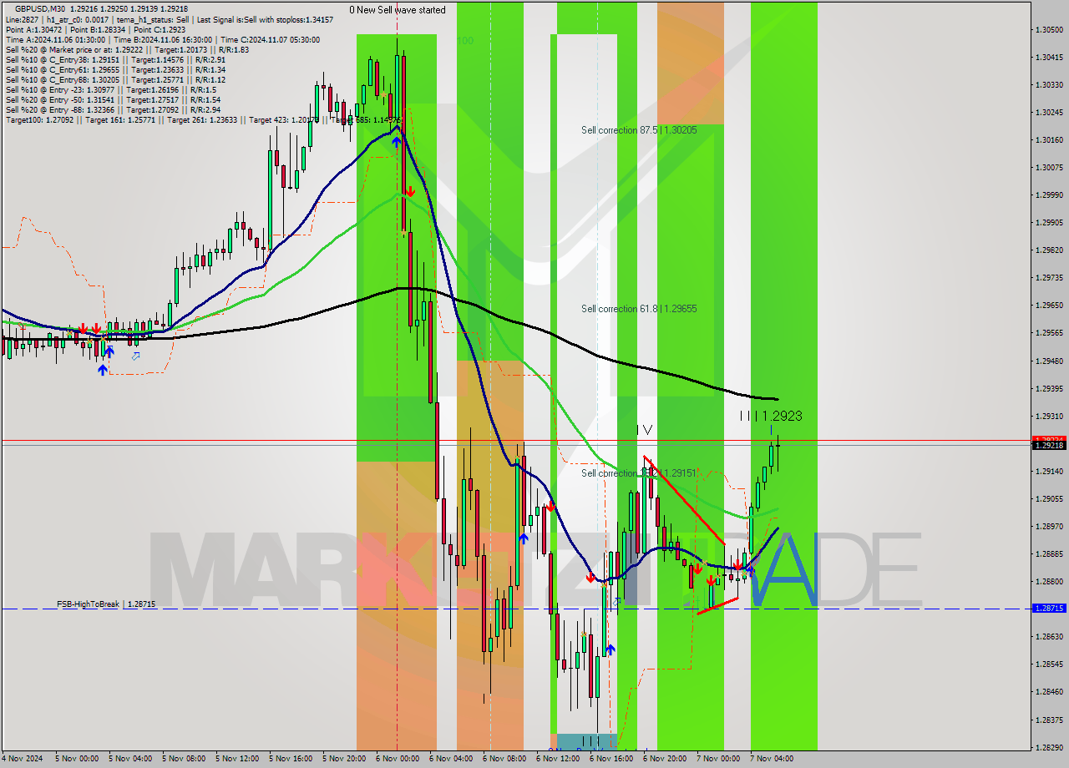This screenshot has height=768, width=1069.
Task: Click the 1.30245 price axis label
Action: point(1049,112)
